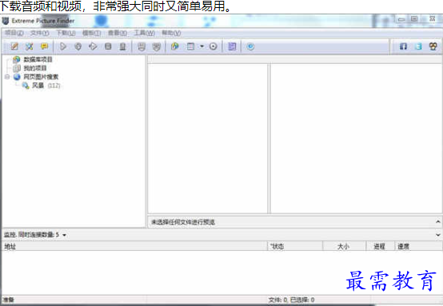Viewport: 443px width, 306px height.
Task: Click the play triangle start icon
Action: [x=63, y=46]
